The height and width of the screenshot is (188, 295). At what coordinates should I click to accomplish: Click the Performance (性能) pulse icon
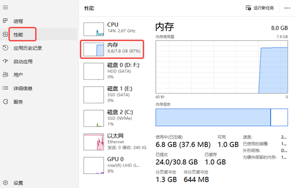[5, 34]
